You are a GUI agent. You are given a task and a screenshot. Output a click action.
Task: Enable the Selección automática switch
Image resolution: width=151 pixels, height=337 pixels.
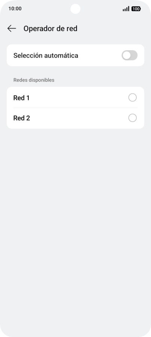click(130, 55)
